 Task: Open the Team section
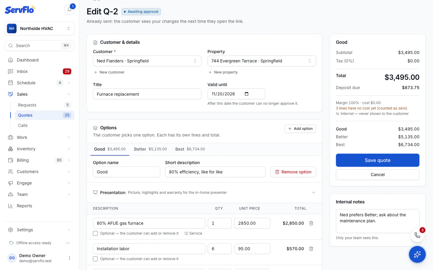coord(39,194)
